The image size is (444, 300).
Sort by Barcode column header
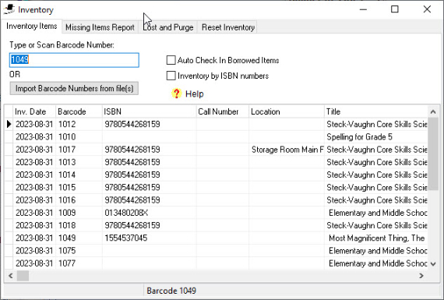point(79,111)
